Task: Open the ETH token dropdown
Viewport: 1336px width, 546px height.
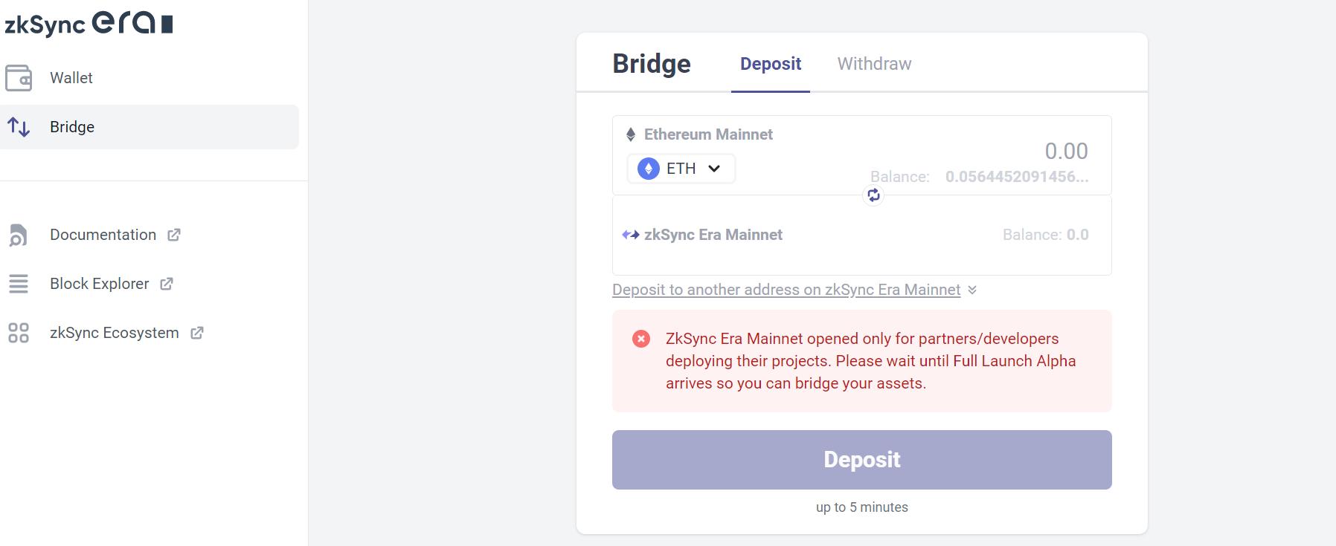Action: 681,169
